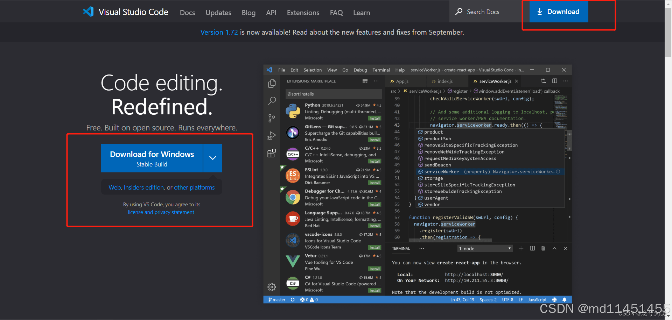Image resolution: width=672 pixels, height=320 pixels.
Task: Click the search magnifier icon in header
Action: coord(459,12)
